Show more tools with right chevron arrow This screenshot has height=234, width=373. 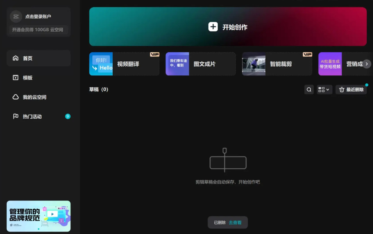pos(367,64)
